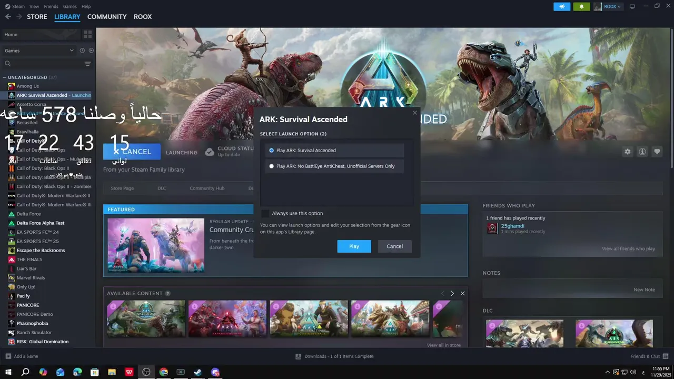Switch to the COMMUNITY tab
The height and width of the screenshot is (379, 674).
coord(107,17)
